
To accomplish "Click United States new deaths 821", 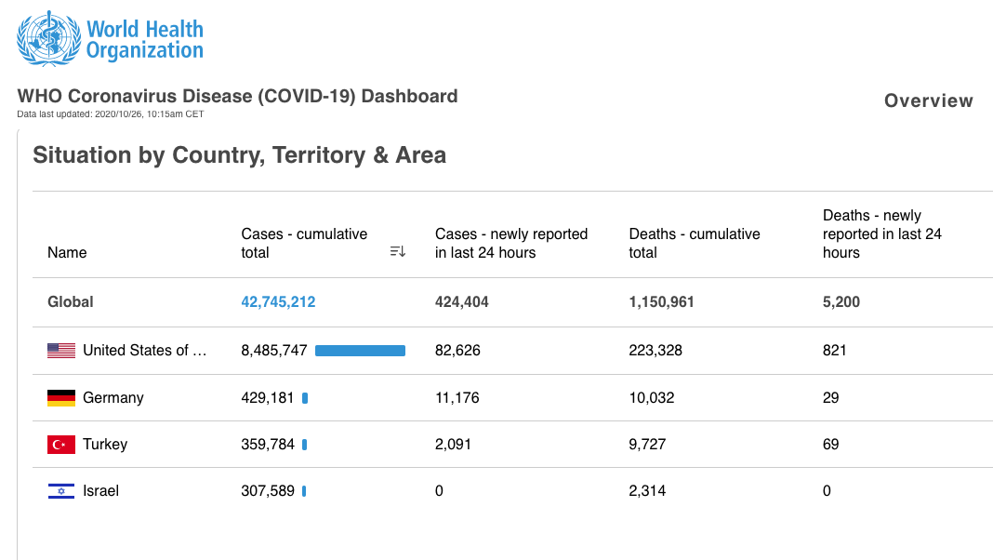I will coord(834,351).
